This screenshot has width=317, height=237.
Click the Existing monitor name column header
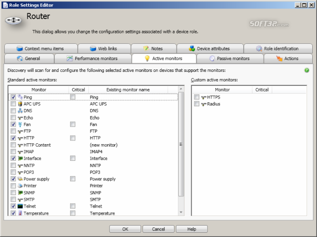point(128,89)
